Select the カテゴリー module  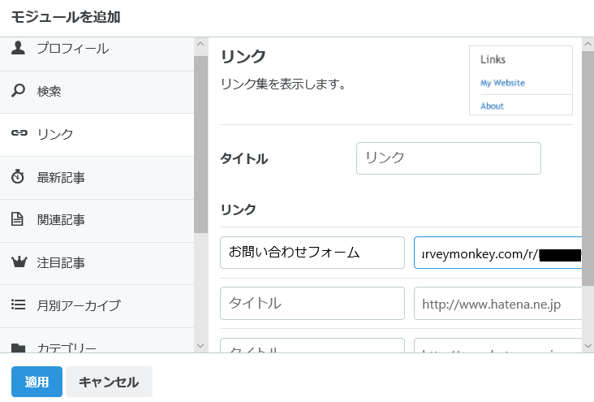click(x=97, y=340)
